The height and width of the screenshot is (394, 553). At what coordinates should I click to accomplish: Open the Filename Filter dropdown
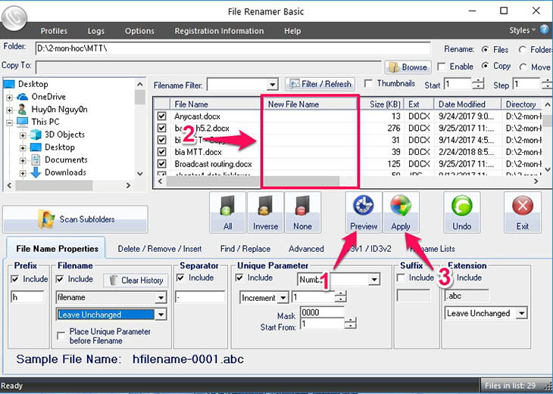(272, 85)
